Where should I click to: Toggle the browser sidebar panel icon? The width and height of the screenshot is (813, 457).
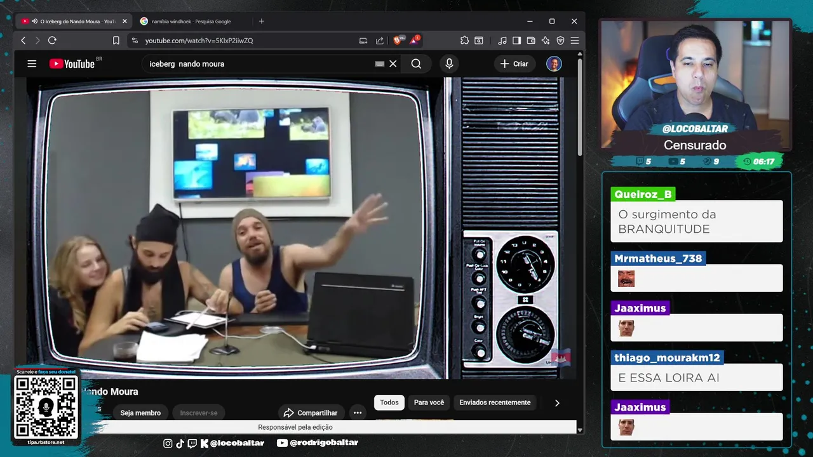pos(516,40)
